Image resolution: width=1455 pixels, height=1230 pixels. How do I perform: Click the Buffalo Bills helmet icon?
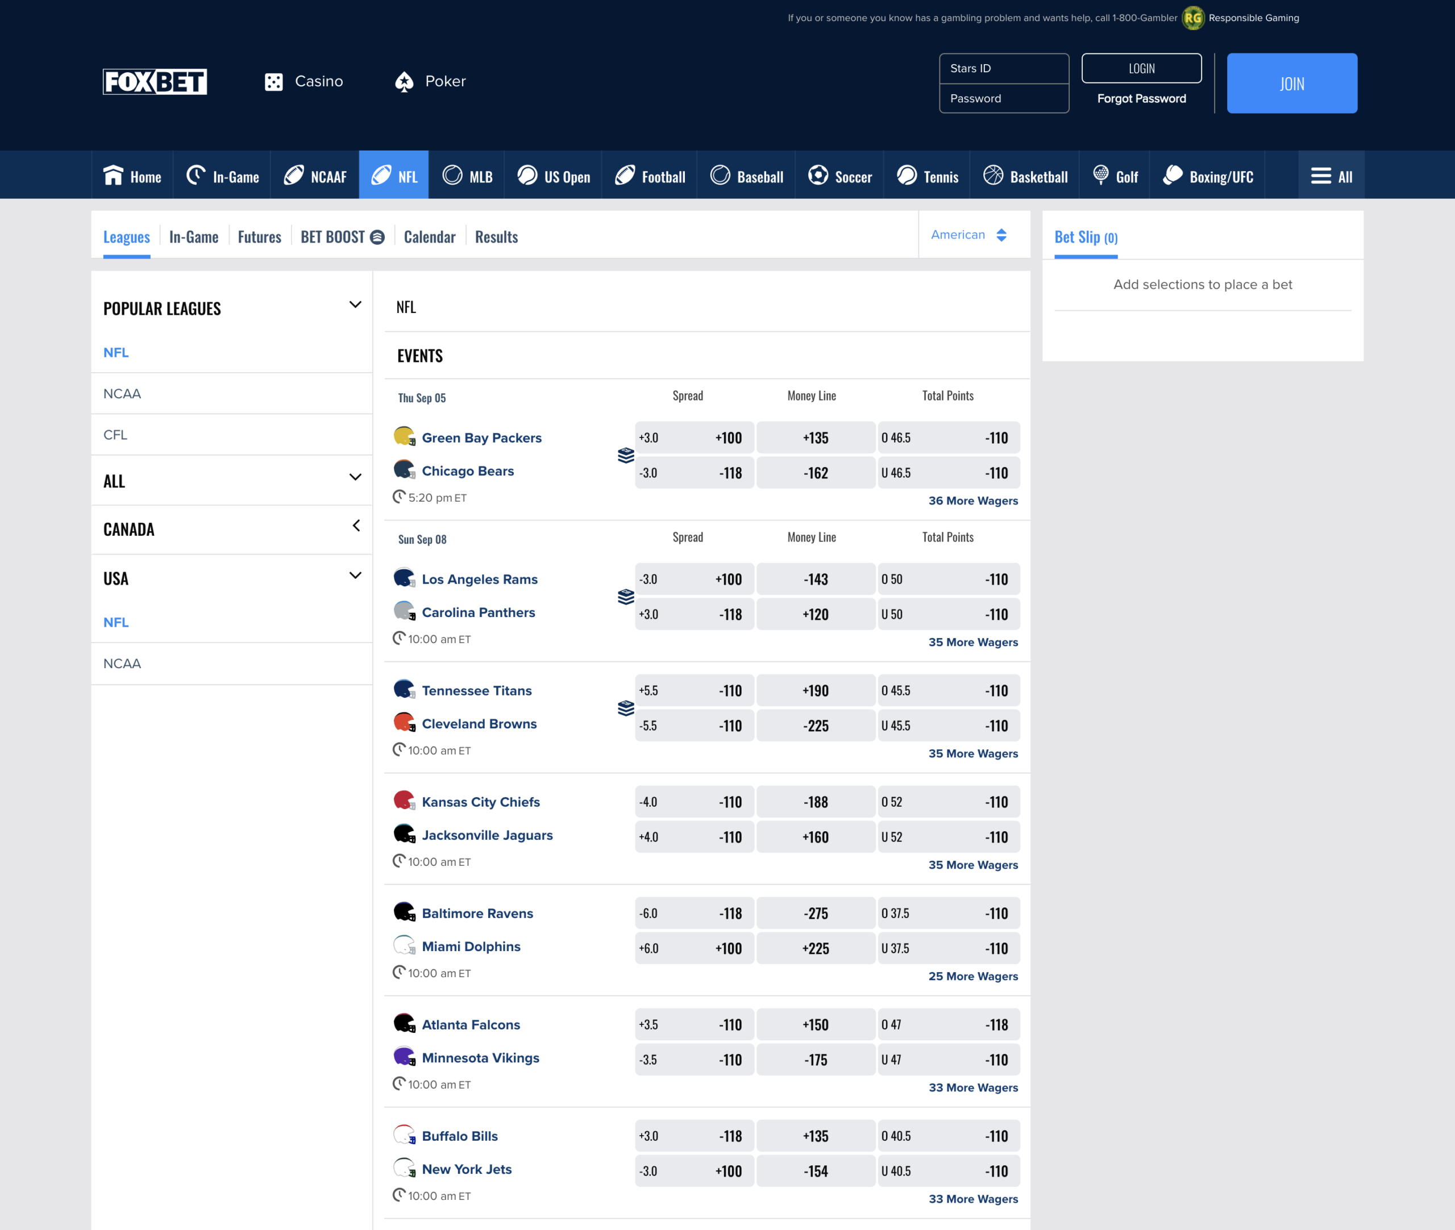[x=405, y=1135]
